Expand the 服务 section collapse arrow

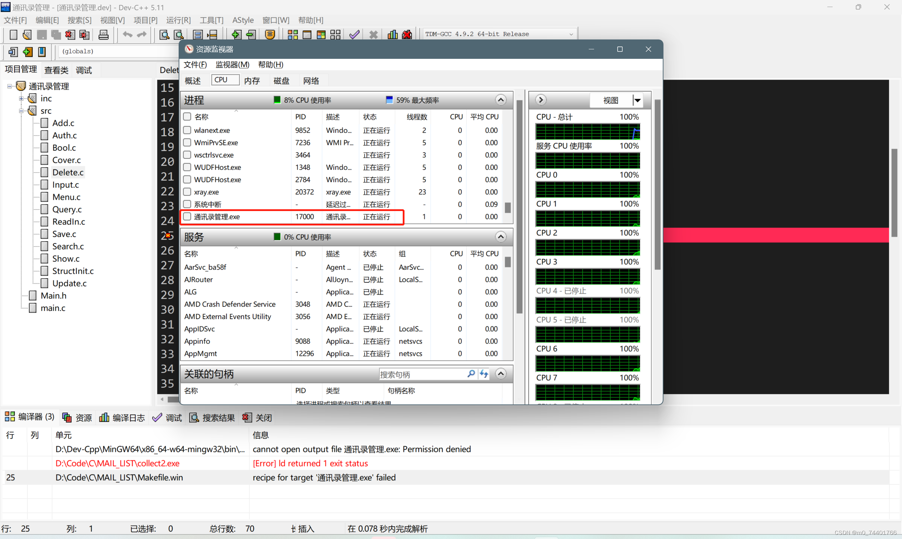[500, 237]
